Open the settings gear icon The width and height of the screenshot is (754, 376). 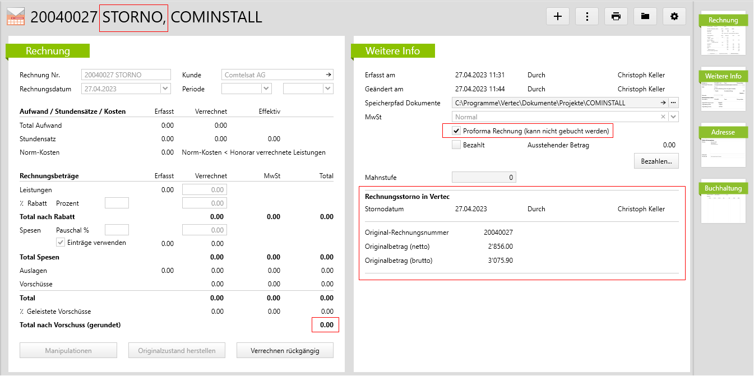pos(674,16)
